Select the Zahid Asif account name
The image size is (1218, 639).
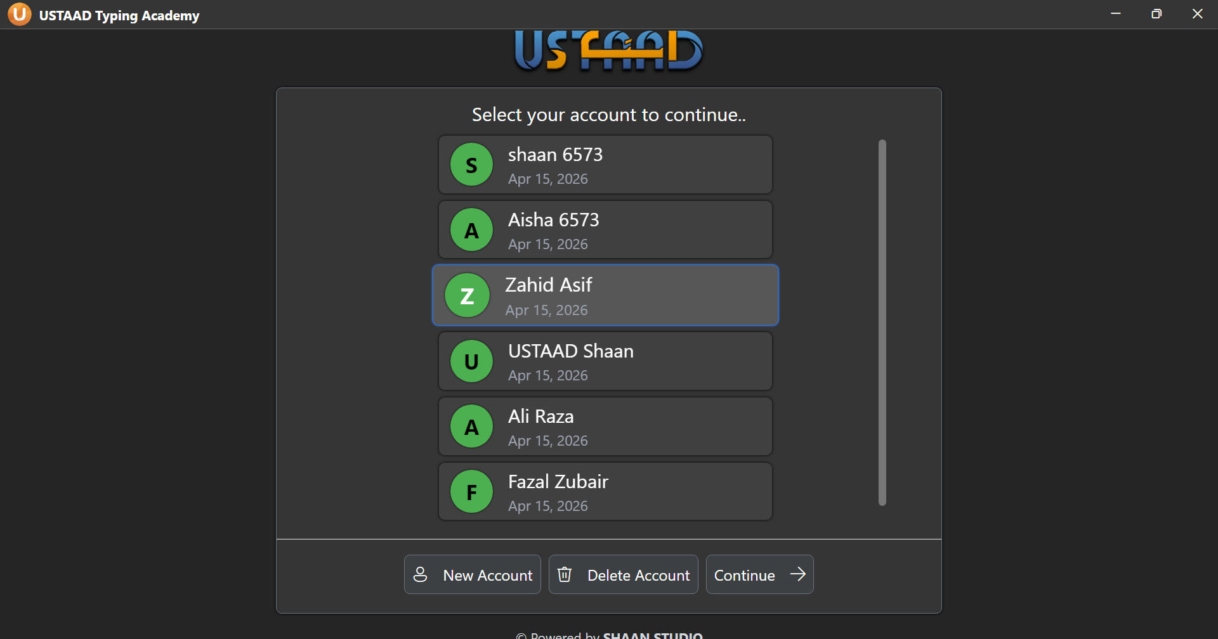pyautogui.click(x=548, y=285)
